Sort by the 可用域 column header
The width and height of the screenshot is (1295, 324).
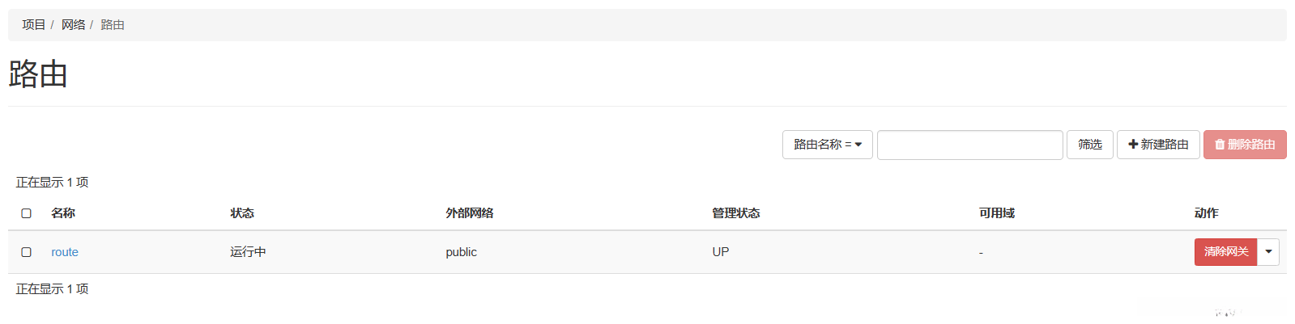[x=997, y=213]
